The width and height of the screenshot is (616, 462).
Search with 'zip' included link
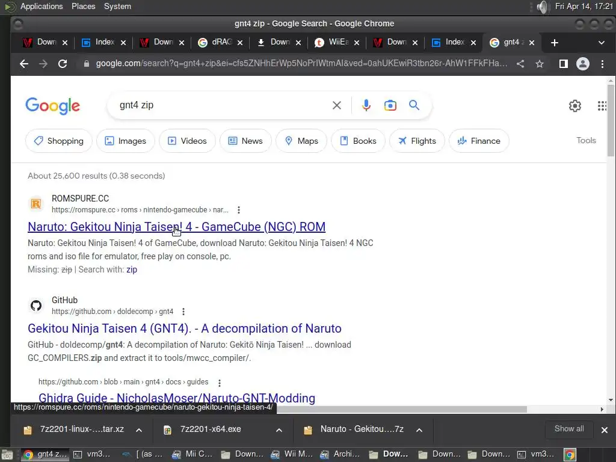(132, 269)
